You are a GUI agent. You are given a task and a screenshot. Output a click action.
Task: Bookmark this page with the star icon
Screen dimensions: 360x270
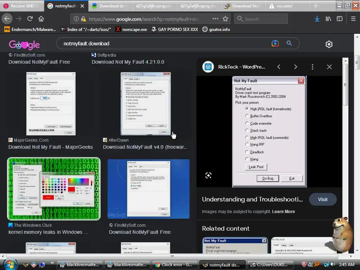(x=225, y=19)
